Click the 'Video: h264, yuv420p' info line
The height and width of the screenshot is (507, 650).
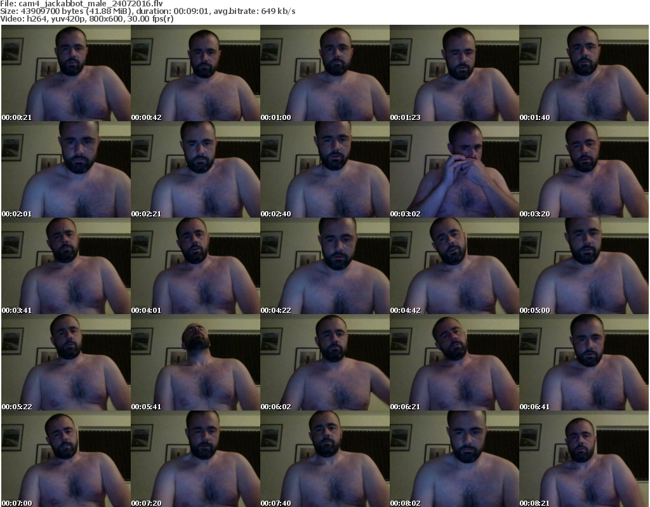pos(86,19)
